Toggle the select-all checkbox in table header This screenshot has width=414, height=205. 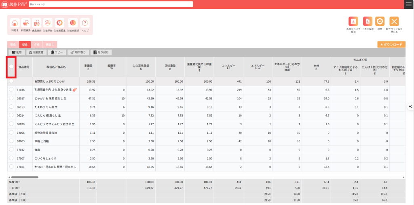[11, 66]
